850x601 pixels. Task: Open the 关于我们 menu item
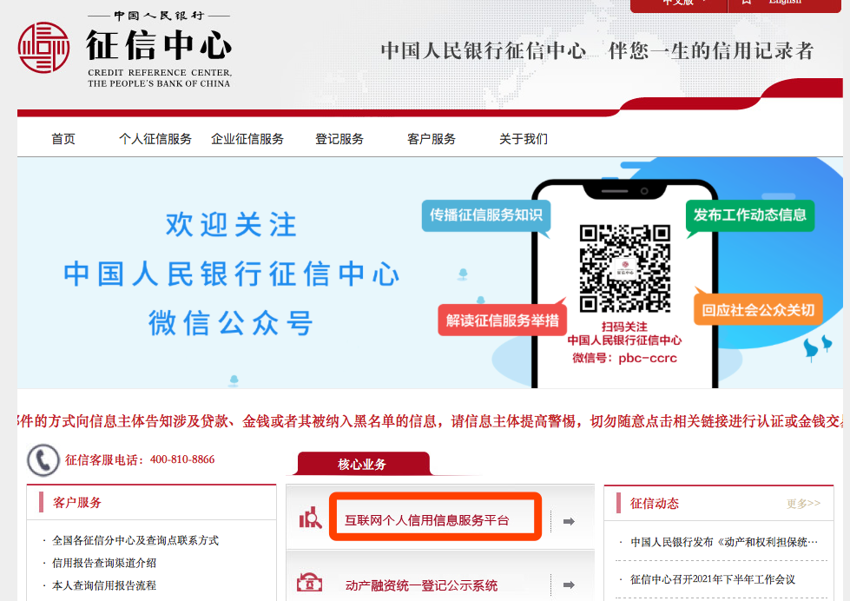(524, 139)
